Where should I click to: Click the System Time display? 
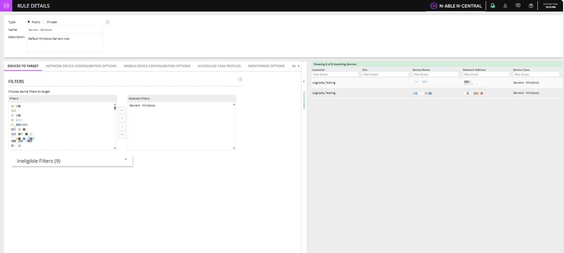[550, 5]
